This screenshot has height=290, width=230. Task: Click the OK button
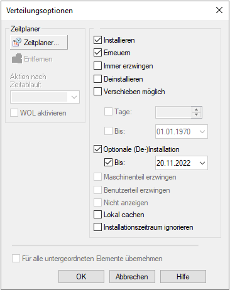point(81,277)
